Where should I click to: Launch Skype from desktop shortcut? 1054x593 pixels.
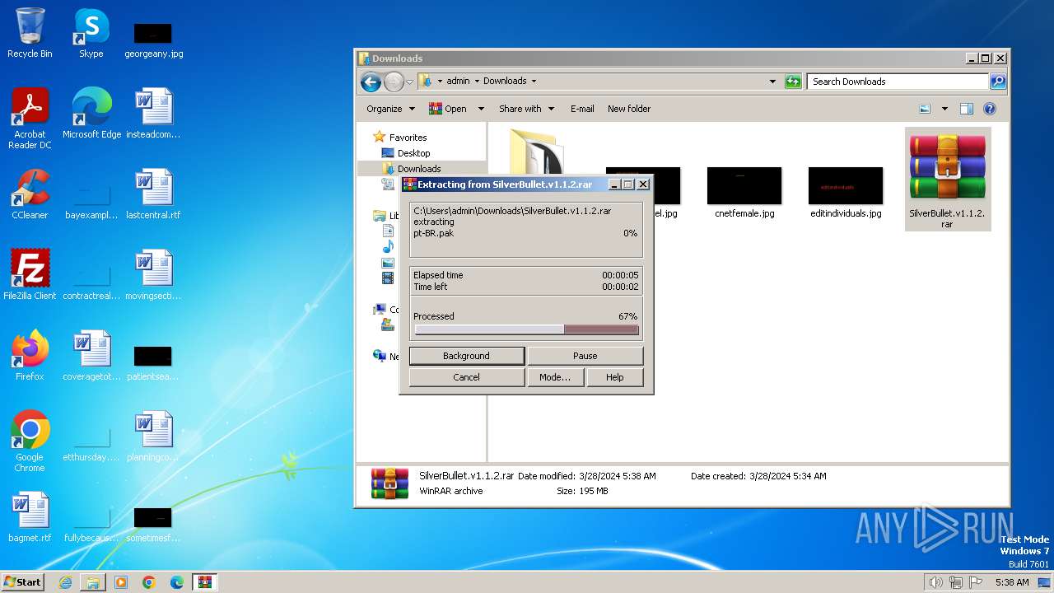pyautogui.click(x=91, y=33)
